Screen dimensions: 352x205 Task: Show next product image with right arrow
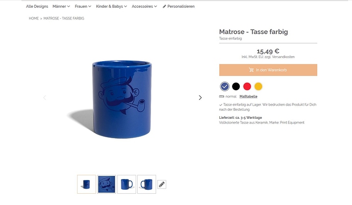click(x=200, y=97)
